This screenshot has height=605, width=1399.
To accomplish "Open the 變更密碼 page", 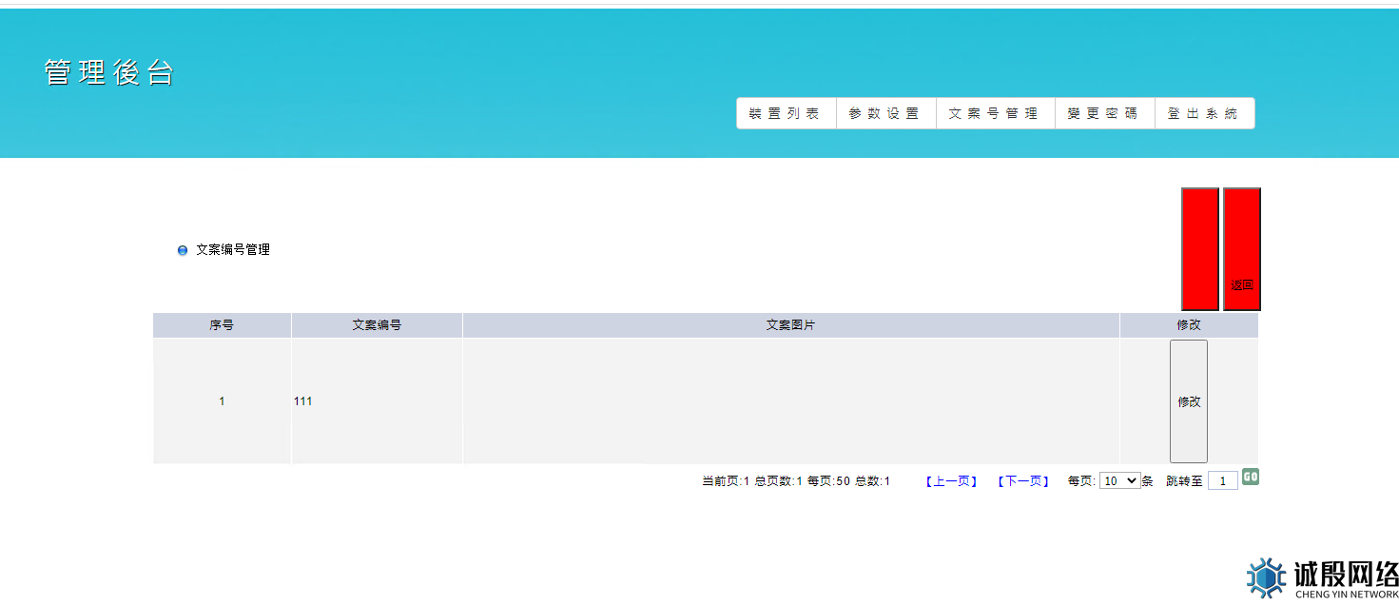I will [x=1103, y=113].
